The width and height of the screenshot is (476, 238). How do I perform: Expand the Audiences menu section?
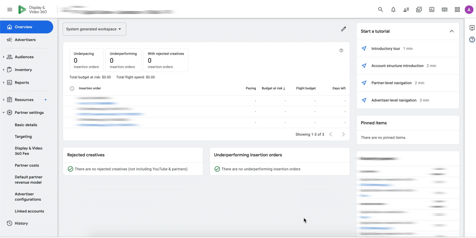pyautogui.click(x=4, y=57)
